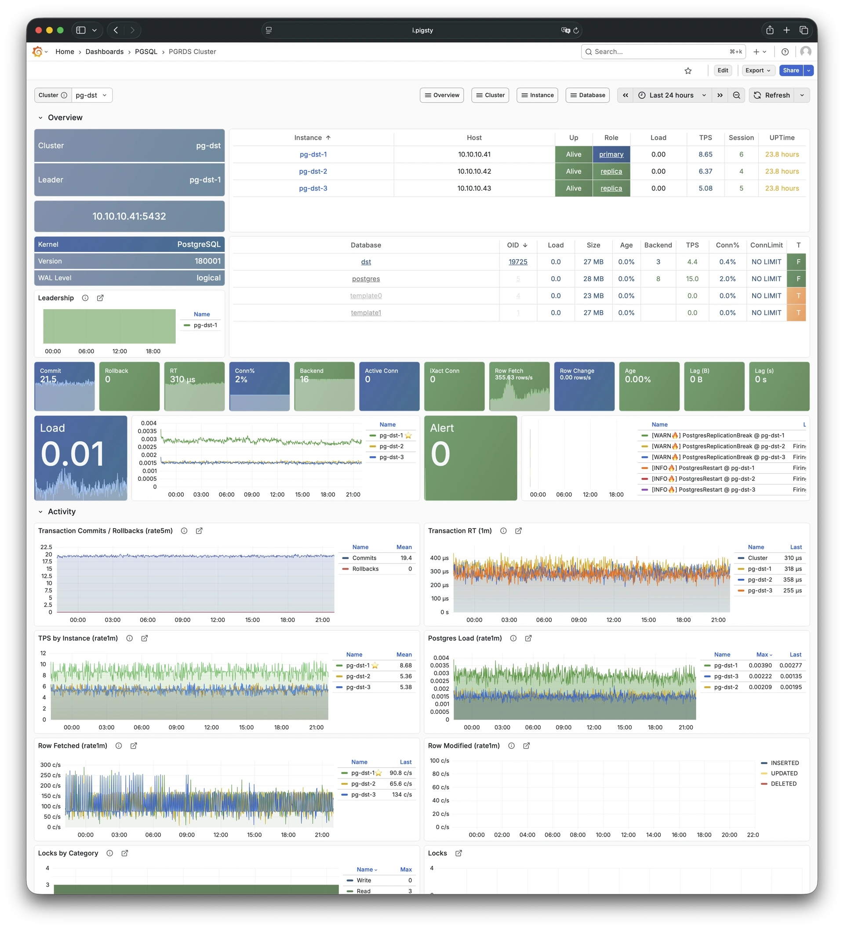This screenshot has height=929, width=844.
Task: Open the pg-dst cluster dropdown
Action: pyautogui.click(x=91, y=95)
